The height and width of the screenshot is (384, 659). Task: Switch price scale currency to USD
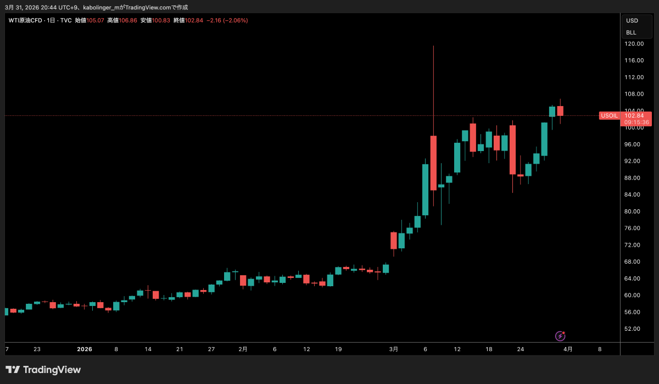(x=632, y=20)
